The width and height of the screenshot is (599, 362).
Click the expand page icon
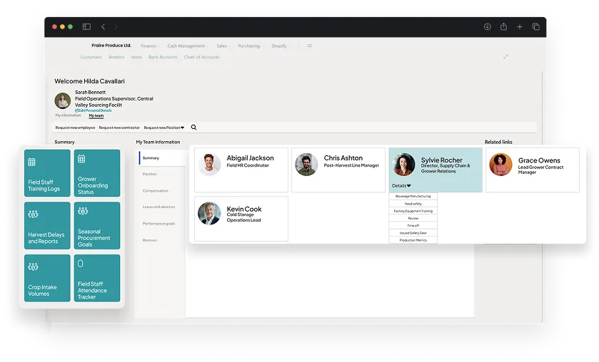(505, 57)
